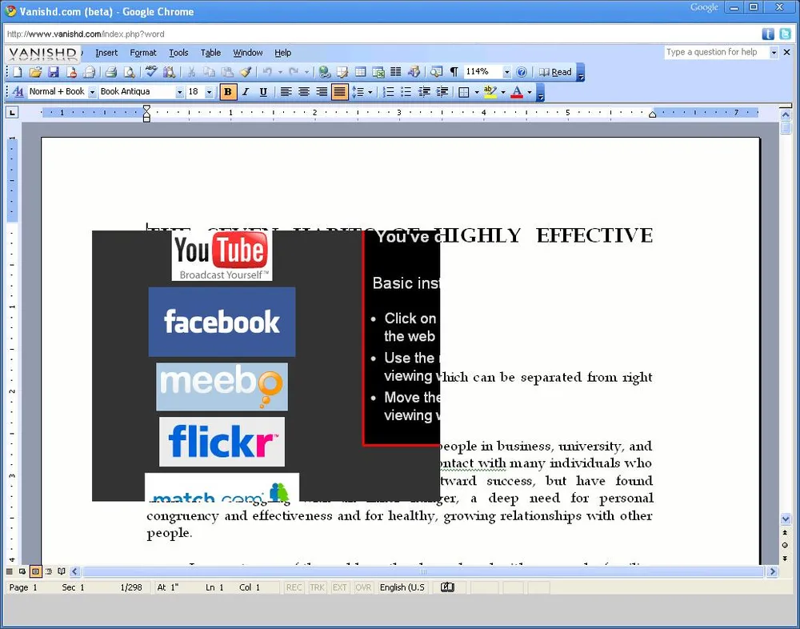800x629 pixels.
Task: Expand the Book Antiqua font dropdown
Action: click(x=179, y=92)
